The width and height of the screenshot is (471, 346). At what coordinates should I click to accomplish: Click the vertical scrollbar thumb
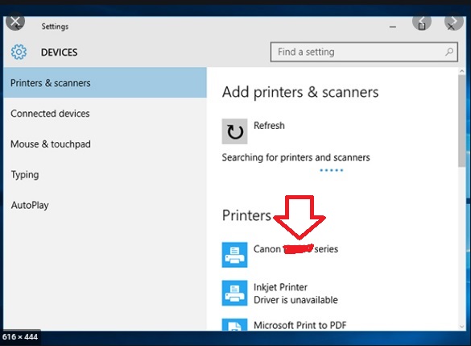click(461, 121)
